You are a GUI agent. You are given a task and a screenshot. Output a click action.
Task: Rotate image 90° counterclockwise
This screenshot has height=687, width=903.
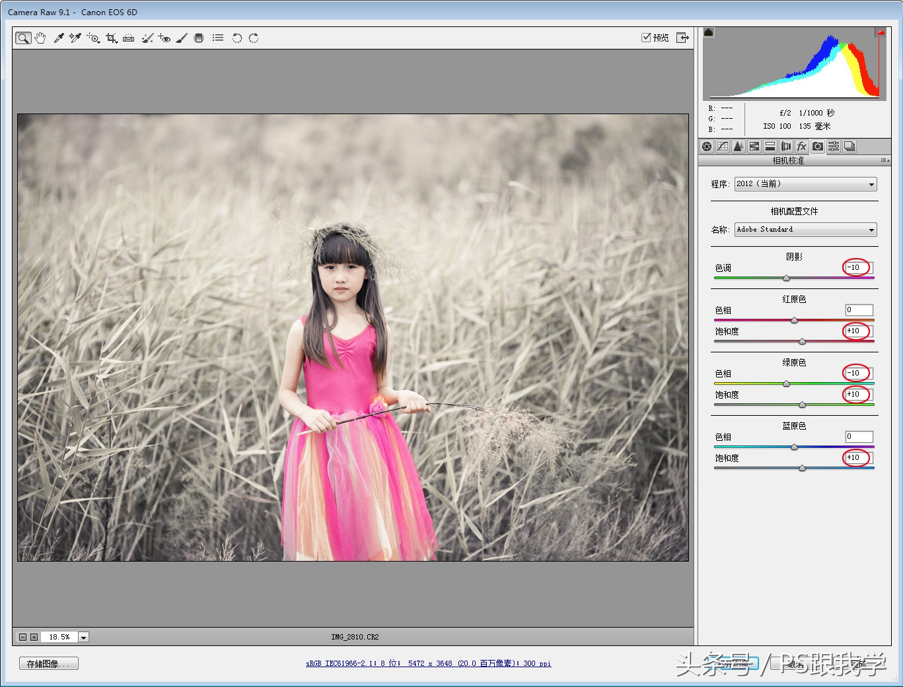236,38
